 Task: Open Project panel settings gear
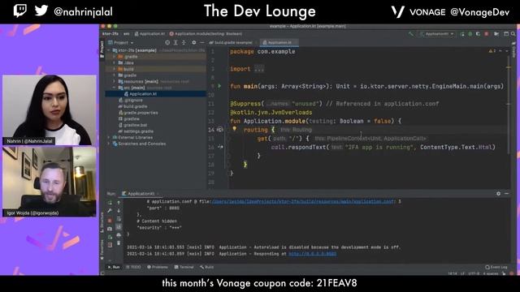tap(194, 43)
